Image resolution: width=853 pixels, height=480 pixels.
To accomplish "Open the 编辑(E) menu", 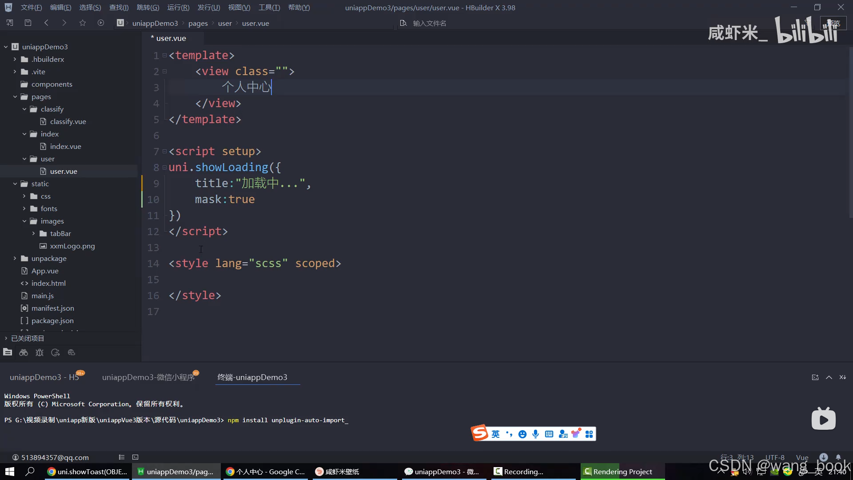I will point(60,8).
